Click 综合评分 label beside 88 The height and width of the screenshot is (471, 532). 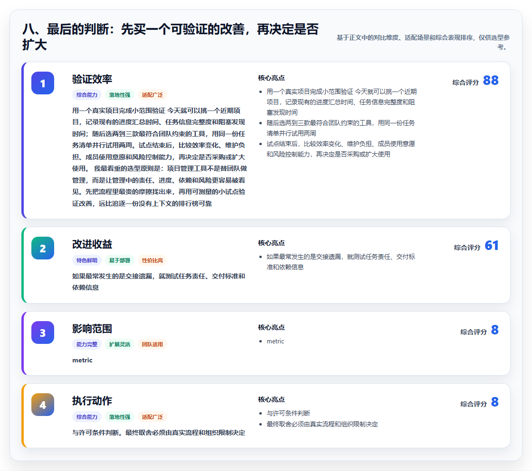click(x=465, y=83)
